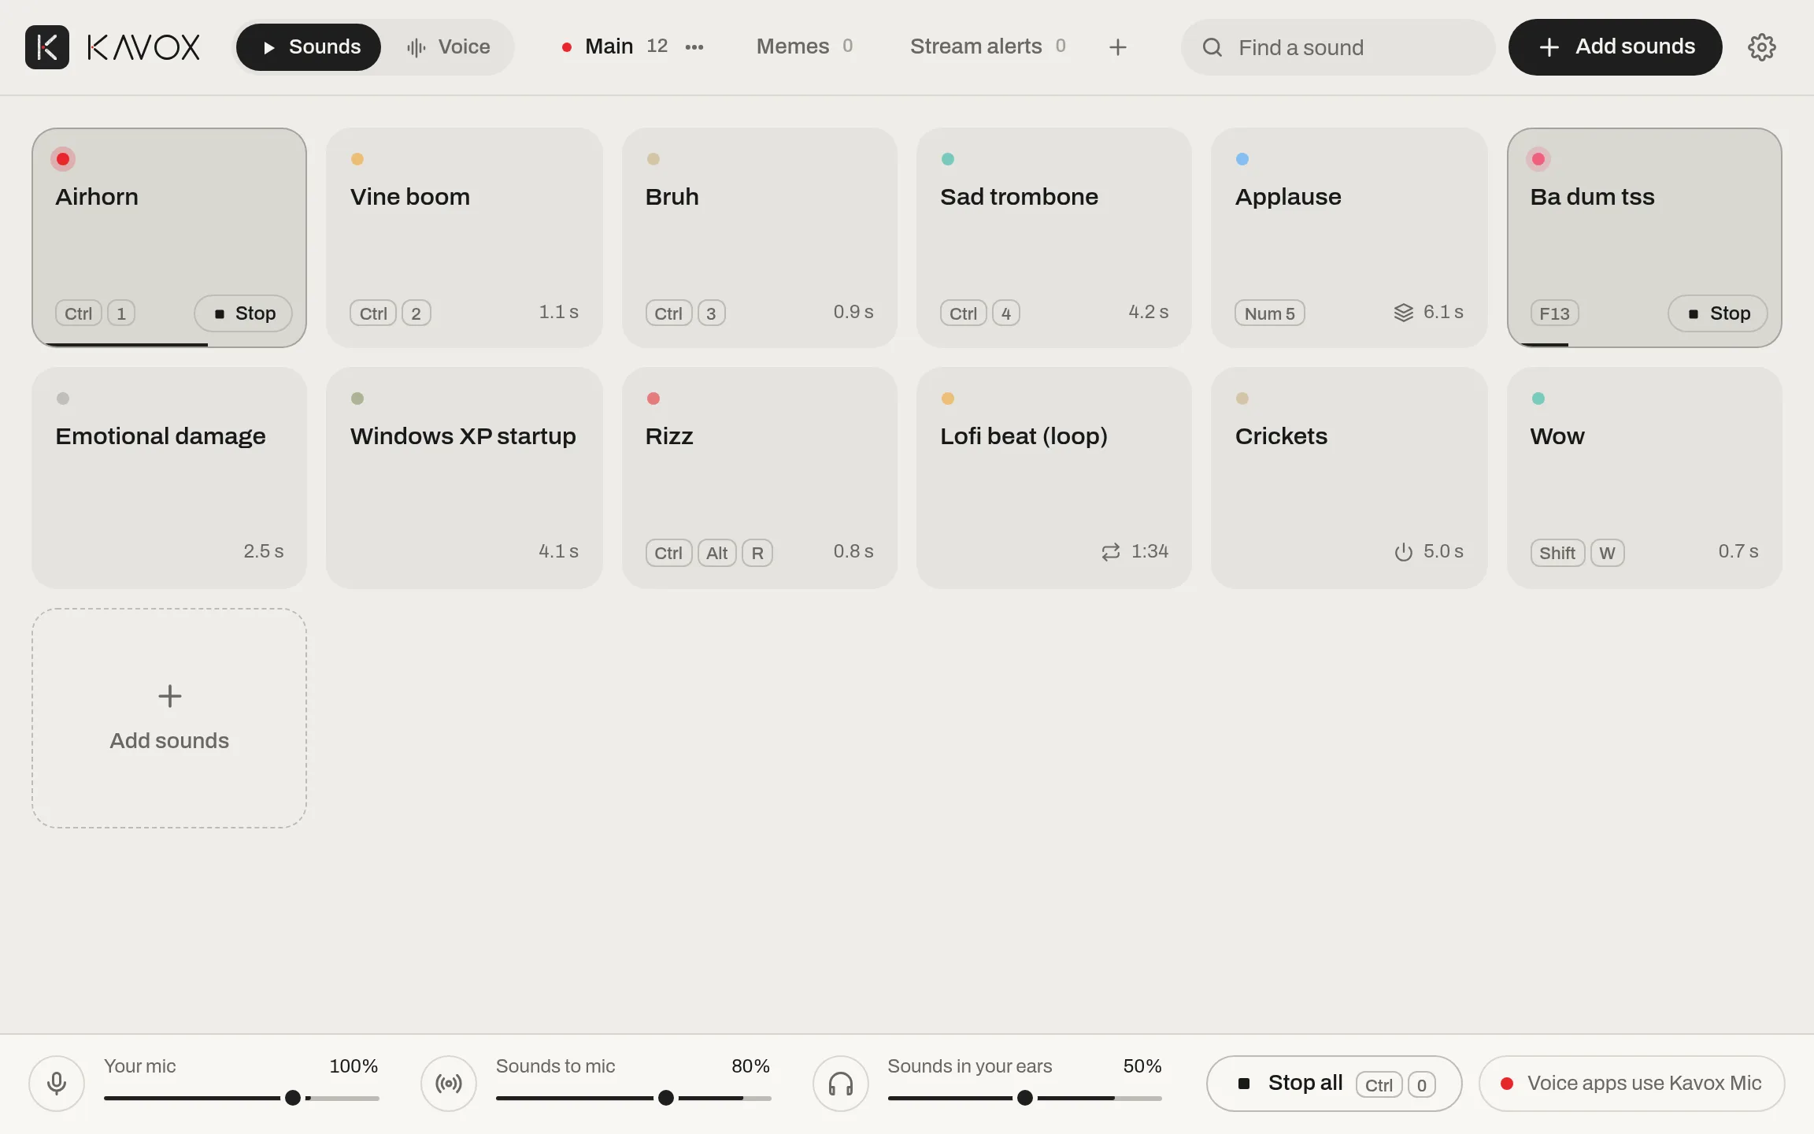Click the layers icon on Applause card

click(x=1404, y=313)
